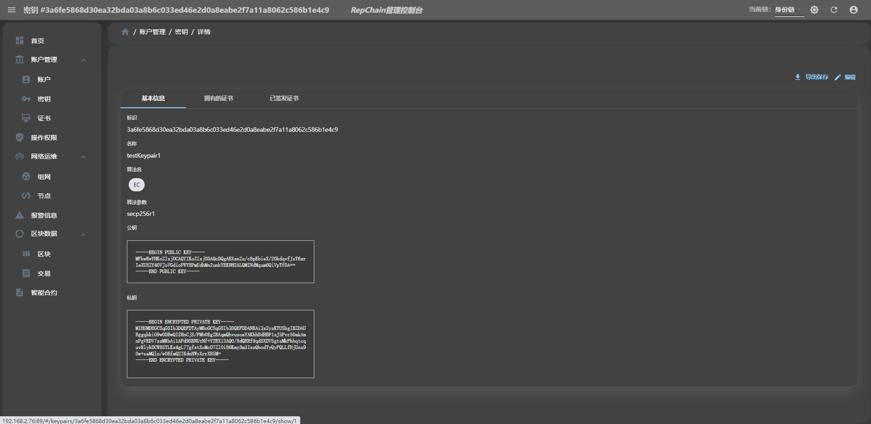871x424 pixels.
Task: Click the download icon beside 导出保存
Action: click(797, 77)
